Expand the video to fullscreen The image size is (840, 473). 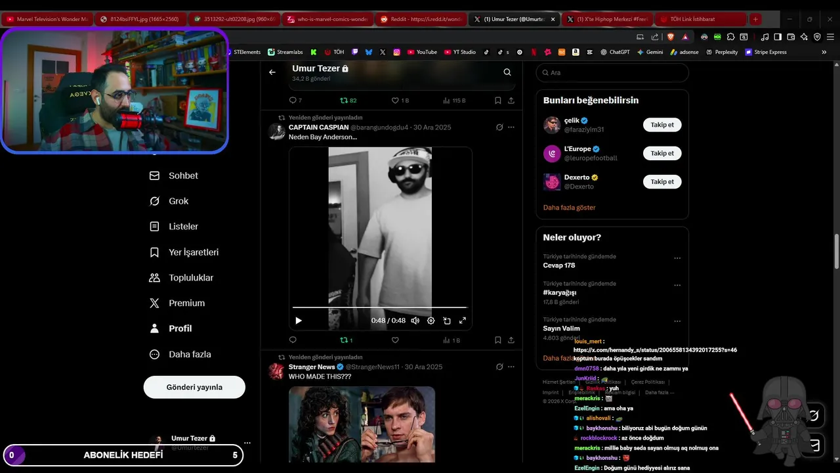pos(463,321)
